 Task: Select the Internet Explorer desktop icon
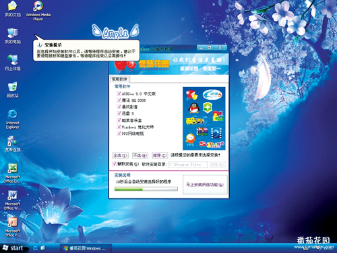click(13, 119)
